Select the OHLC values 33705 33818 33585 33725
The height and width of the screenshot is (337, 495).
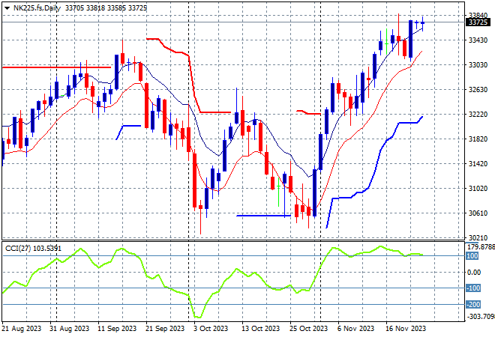pos(106,8)
